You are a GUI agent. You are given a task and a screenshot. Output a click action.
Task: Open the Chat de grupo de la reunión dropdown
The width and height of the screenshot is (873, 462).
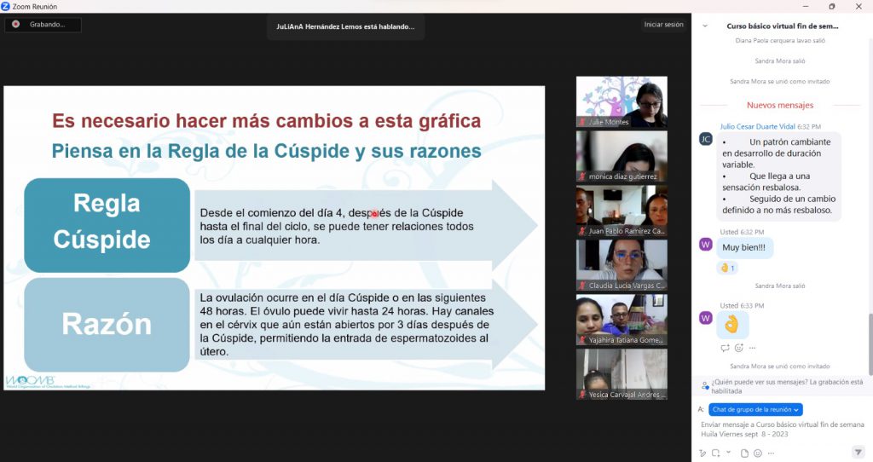pos(755,410)
